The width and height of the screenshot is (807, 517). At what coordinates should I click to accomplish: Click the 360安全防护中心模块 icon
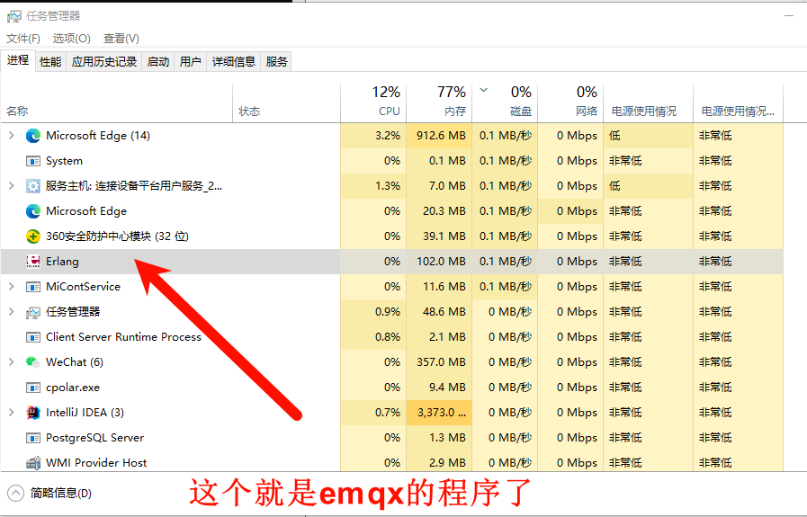[x=33, y=236]
